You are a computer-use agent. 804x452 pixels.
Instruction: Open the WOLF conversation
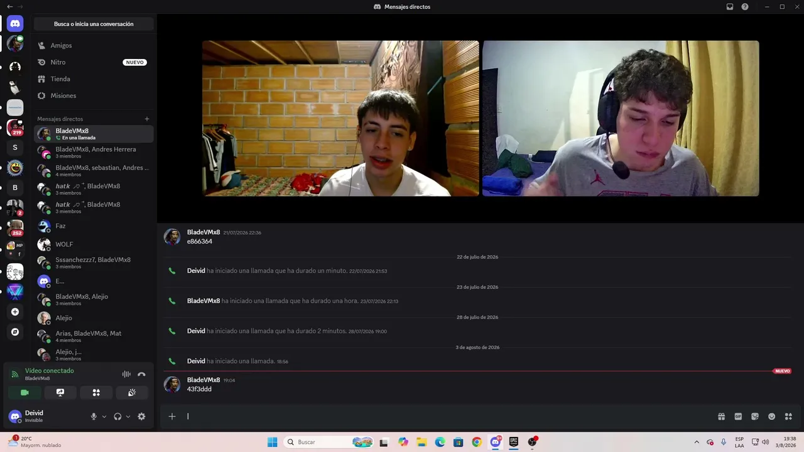[94, 244]
